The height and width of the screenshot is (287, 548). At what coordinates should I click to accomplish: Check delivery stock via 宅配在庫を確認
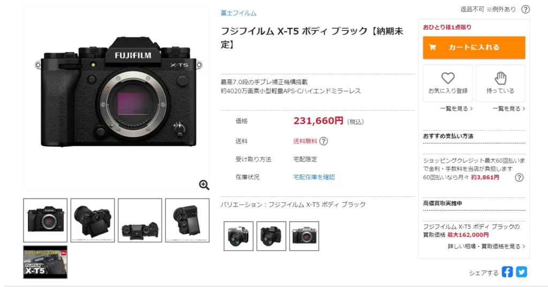tap(314, 177)
